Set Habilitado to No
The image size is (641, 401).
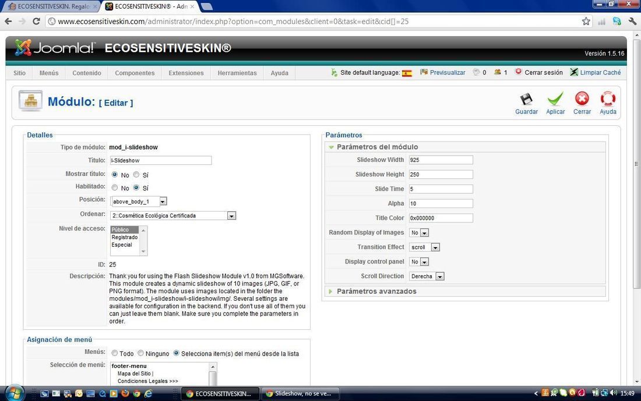point(114,188)
